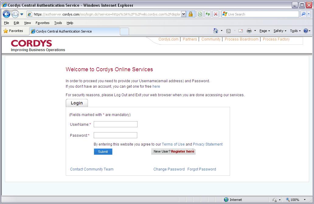
Task: Open a new blank tab
Action: tap(124, 32)
